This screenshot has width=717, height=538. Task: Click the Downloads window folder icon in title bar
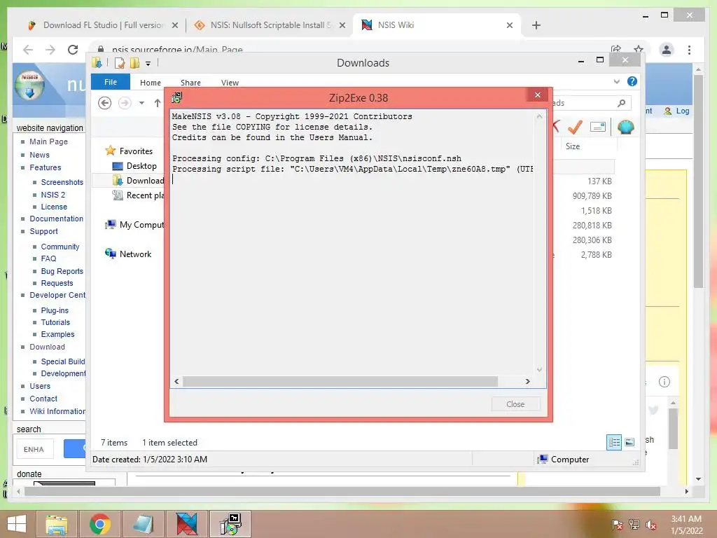97,62
